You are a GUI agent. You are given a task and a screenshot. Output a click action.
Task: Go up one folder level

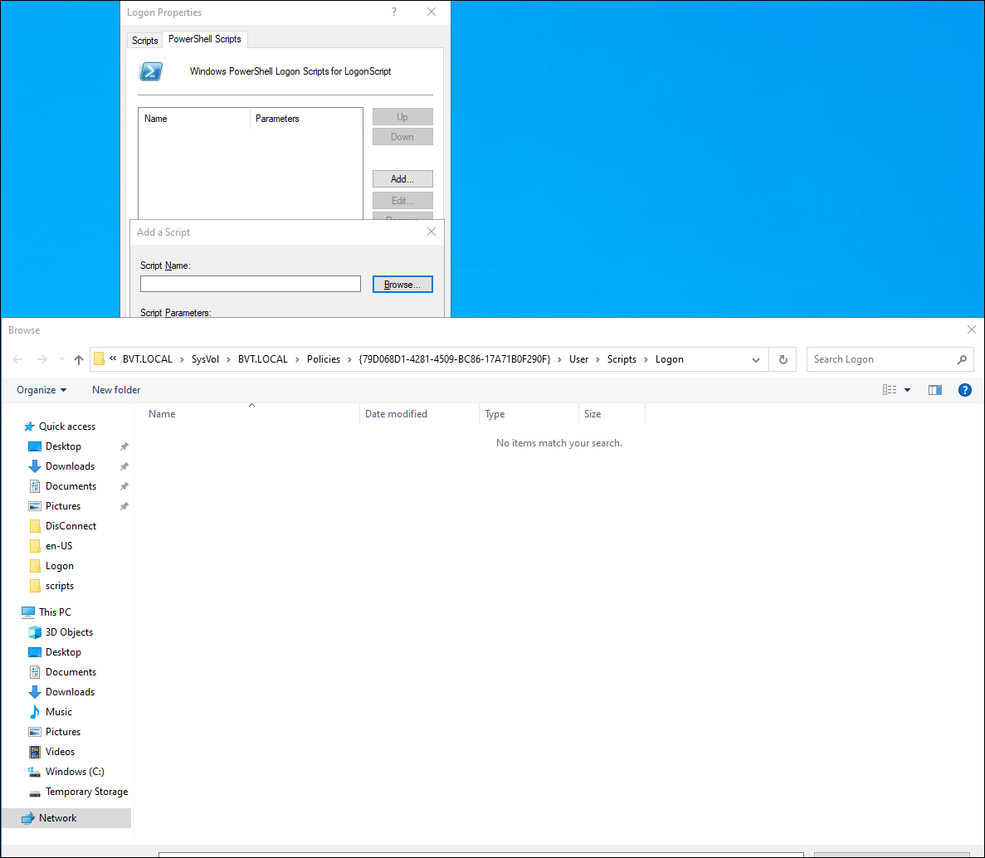point(79,359)
